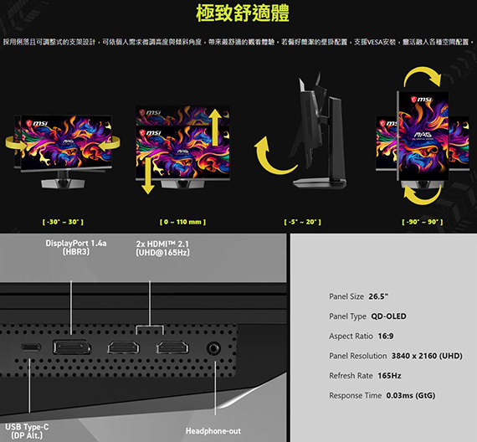The width and height of the screenshot is (477, 442).
Task: Click the bottom pivot rotation arrow
Action: 423,194
